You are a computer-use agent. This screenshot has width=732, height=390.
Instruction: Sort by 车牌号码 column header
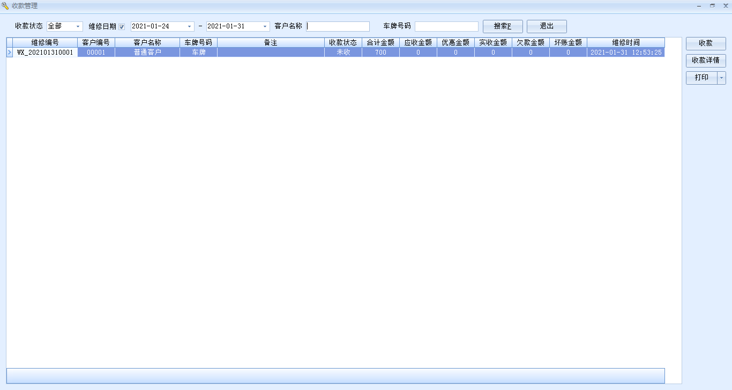[x=198, y=42]
